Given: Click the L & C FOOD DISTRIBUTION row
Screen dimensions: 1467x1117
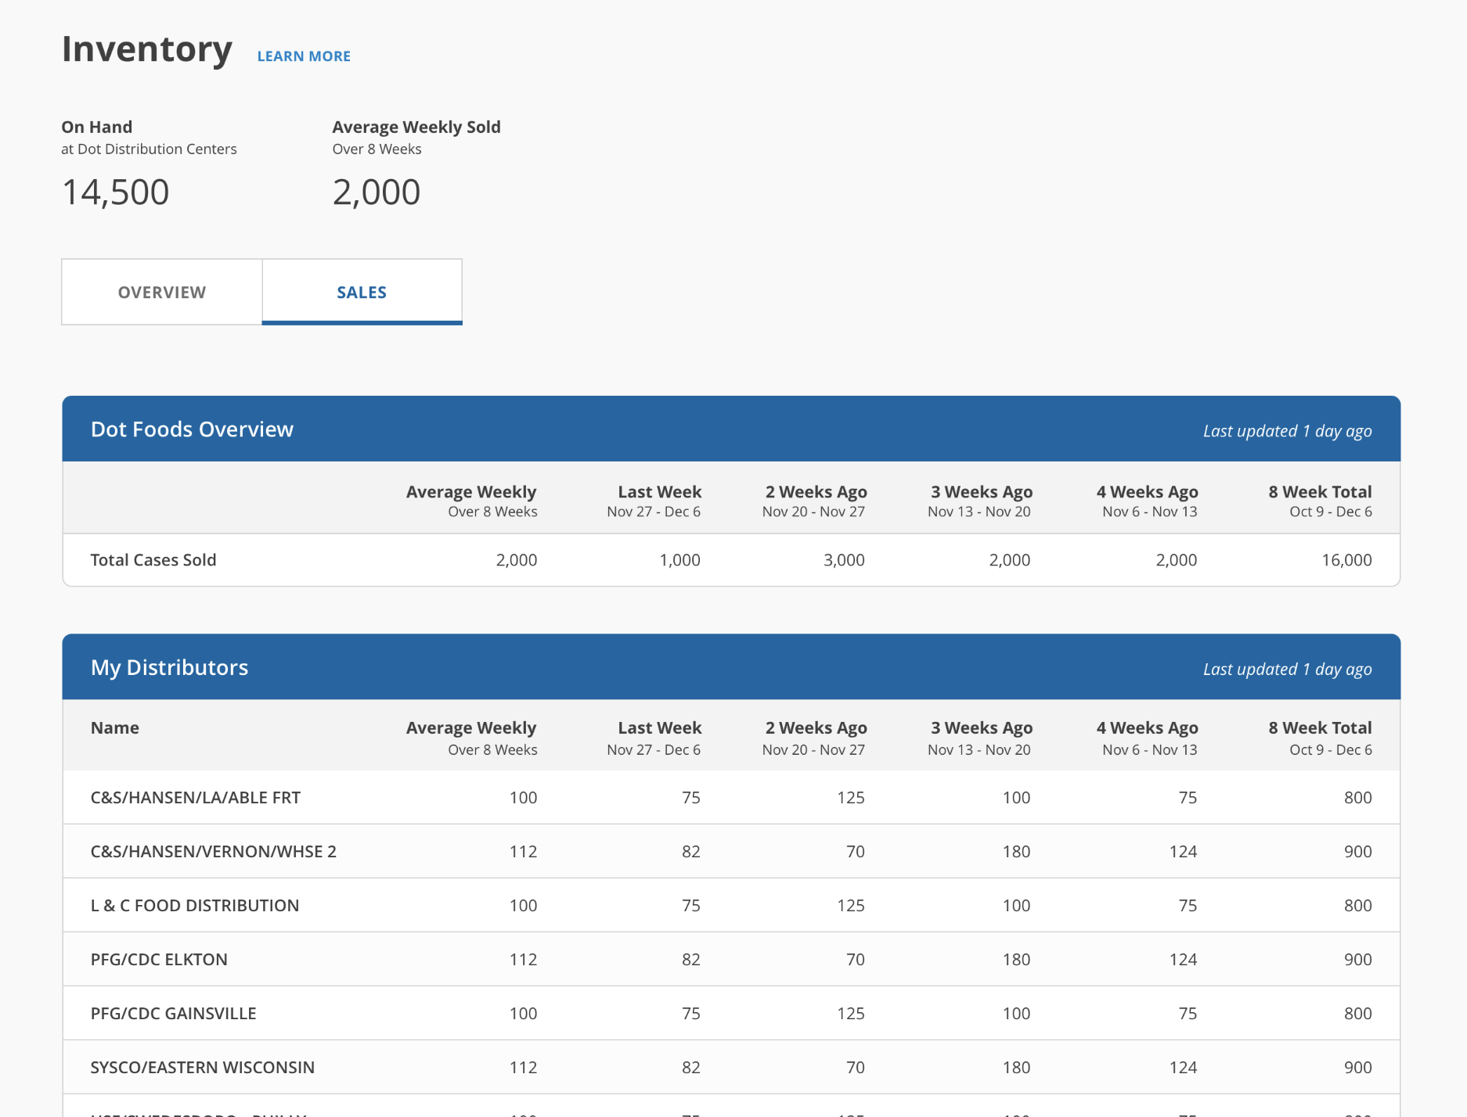Looking at the screenshot, I should pyautogui.click(x=195, y=905).
